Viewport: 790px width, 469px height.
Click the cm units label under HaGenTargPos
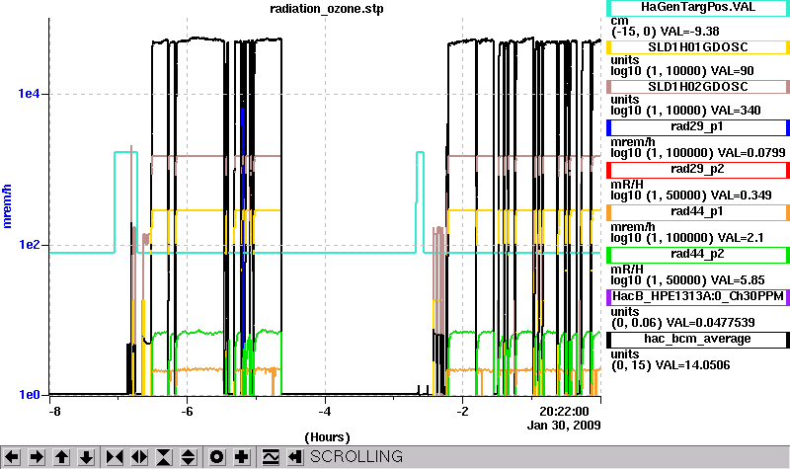[x=619, y=21]
